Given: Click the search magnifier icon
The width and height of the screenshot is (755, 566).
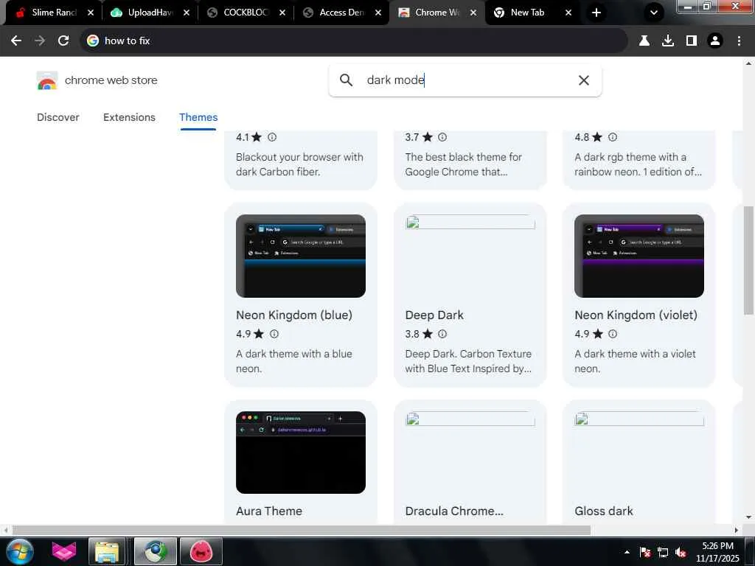Looking at the screenshot, I should point(346,80).
